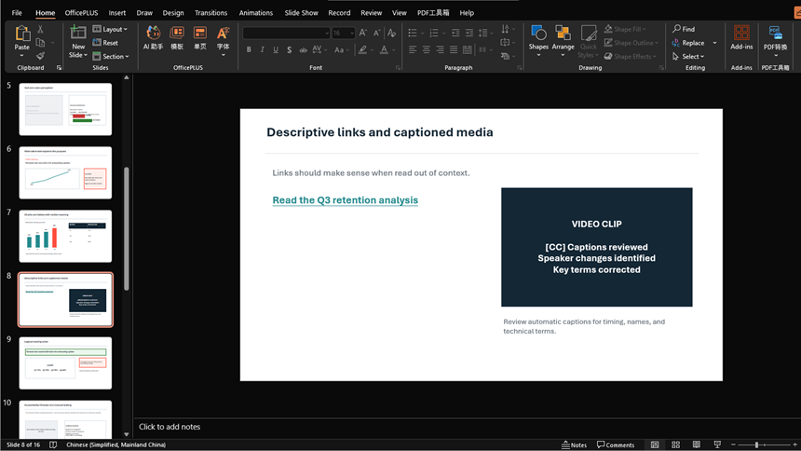
Task: Toggle bold formatting
Action: [x=249, y=49]
